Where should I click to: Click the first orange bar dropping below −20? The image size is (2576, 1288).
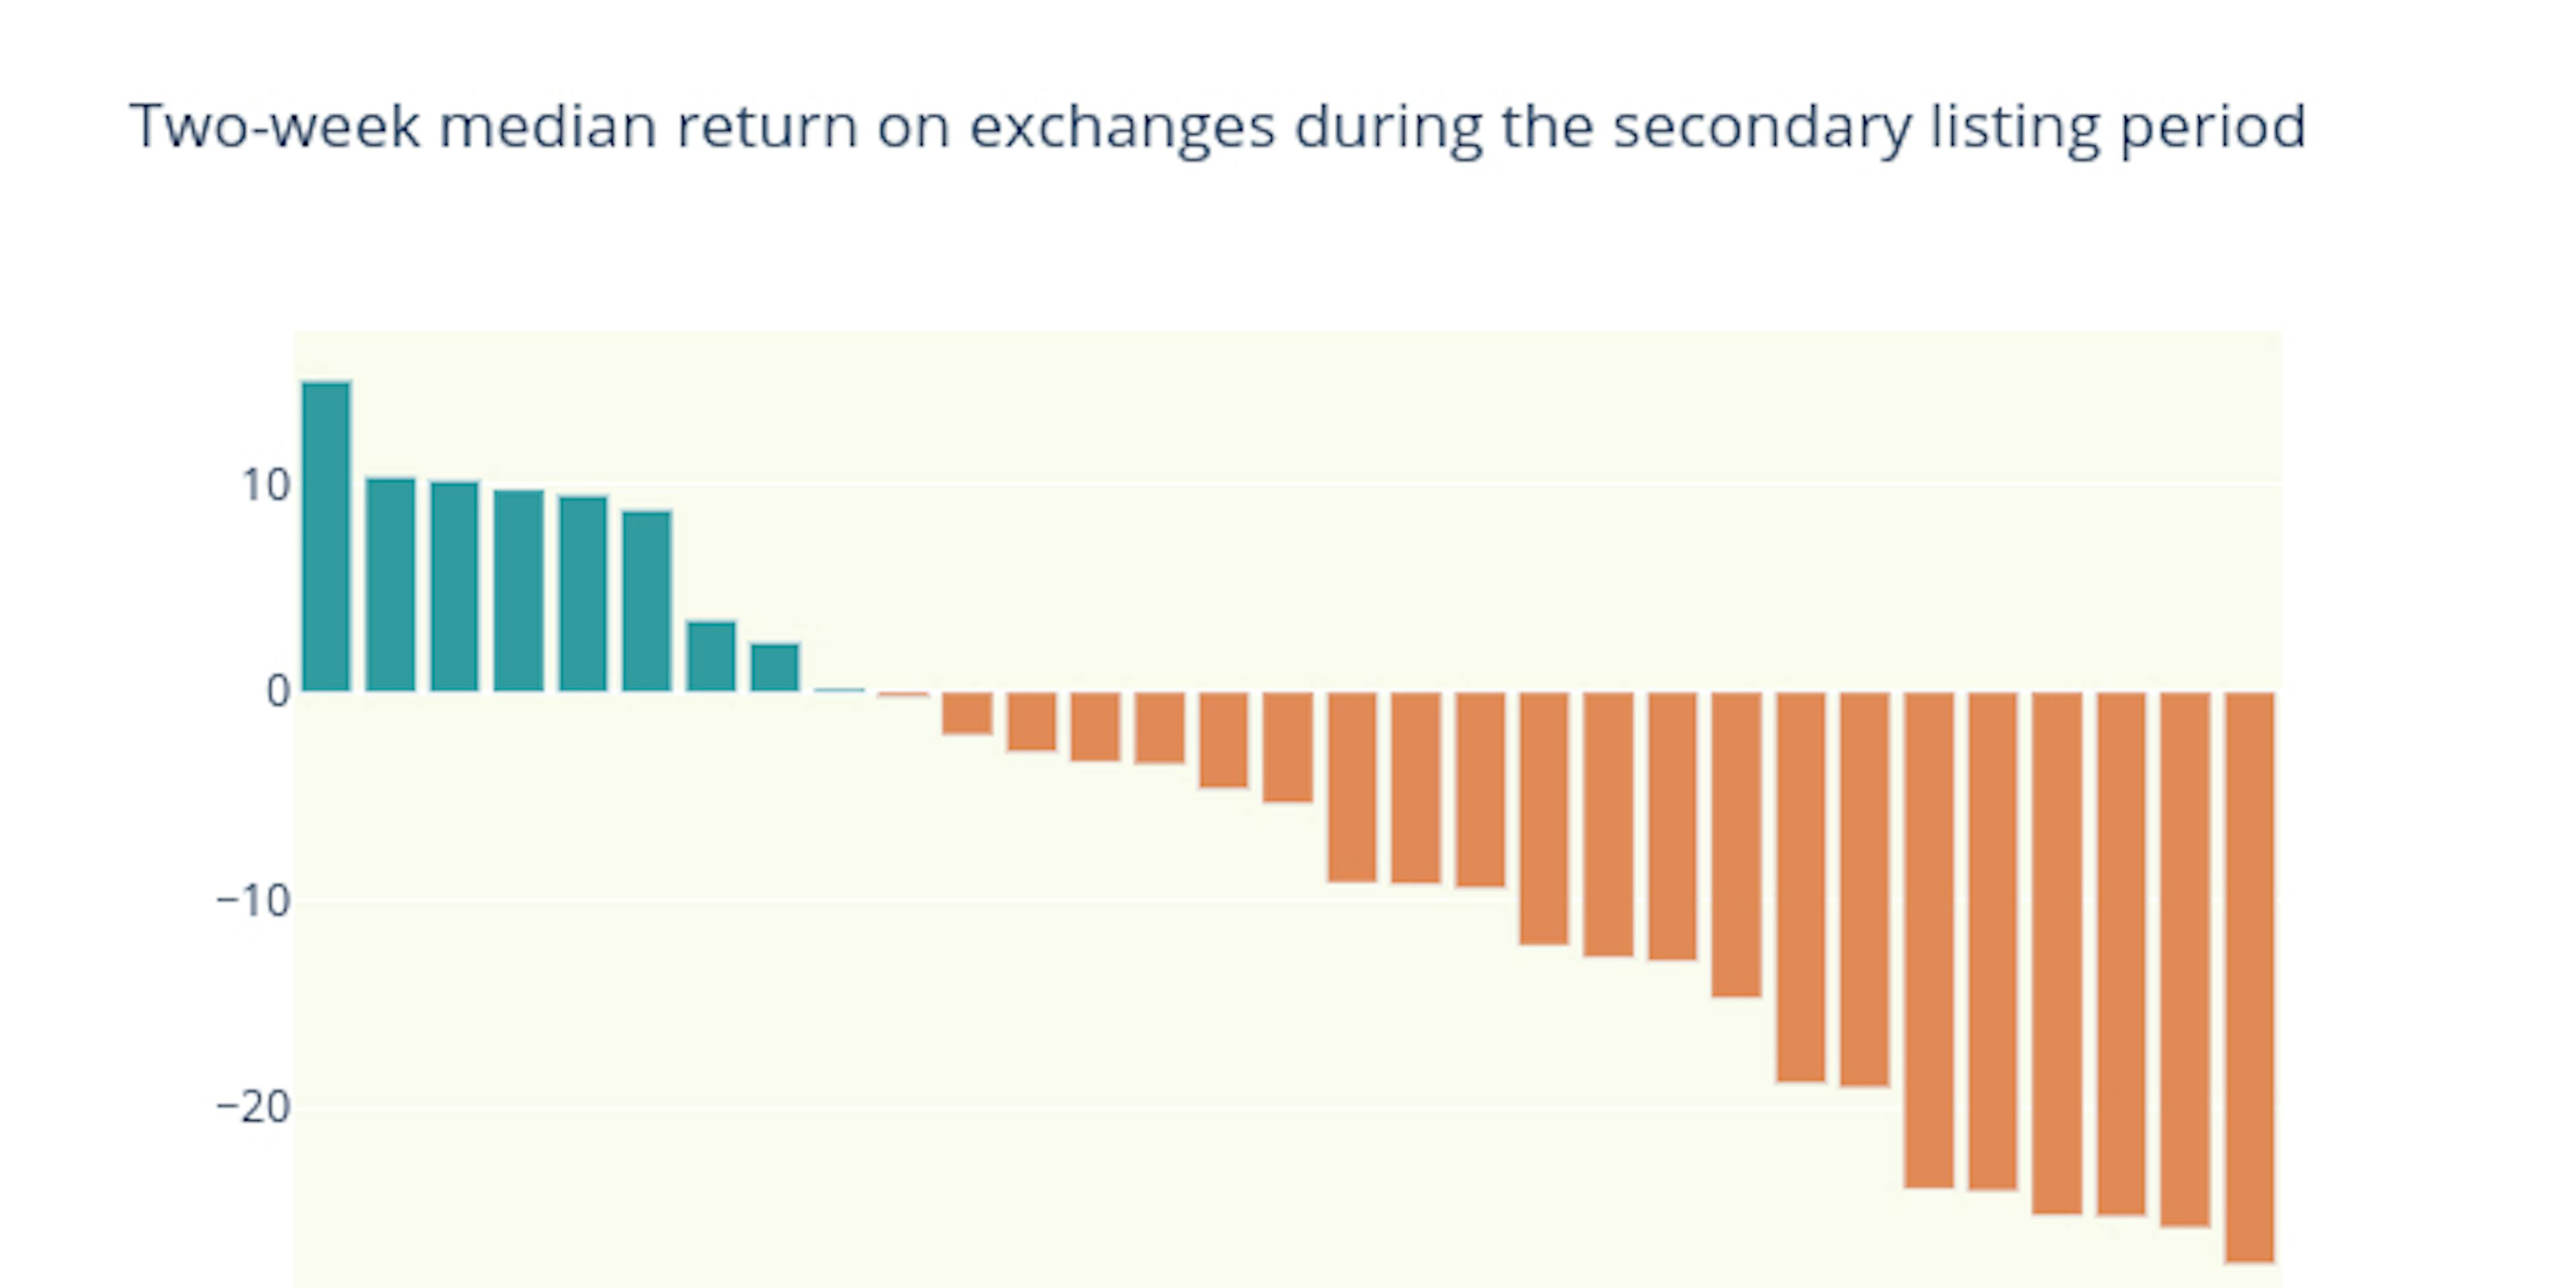pyautogui.click(x=1929, y=940)
